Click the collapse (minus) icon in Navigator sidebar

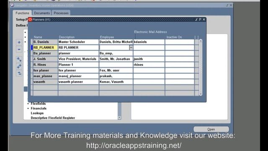tap(19, 49)
